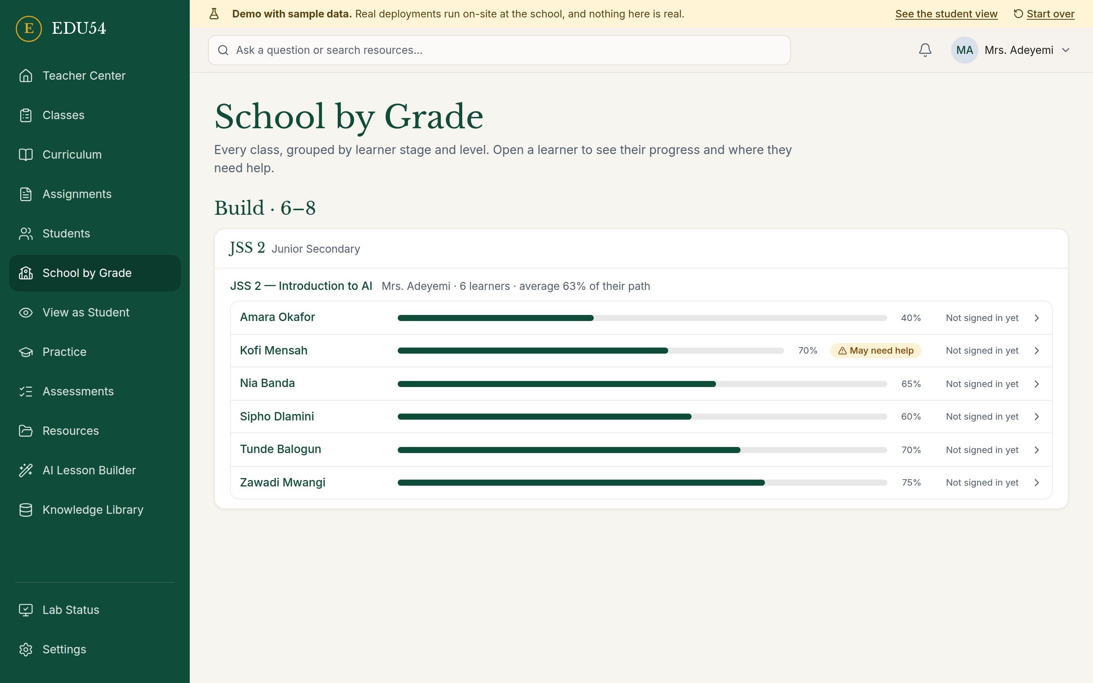This screenshot has width=1093, height=683.
Task: Open Sipho Dlamini row chevron
Action: (1037, 417)
